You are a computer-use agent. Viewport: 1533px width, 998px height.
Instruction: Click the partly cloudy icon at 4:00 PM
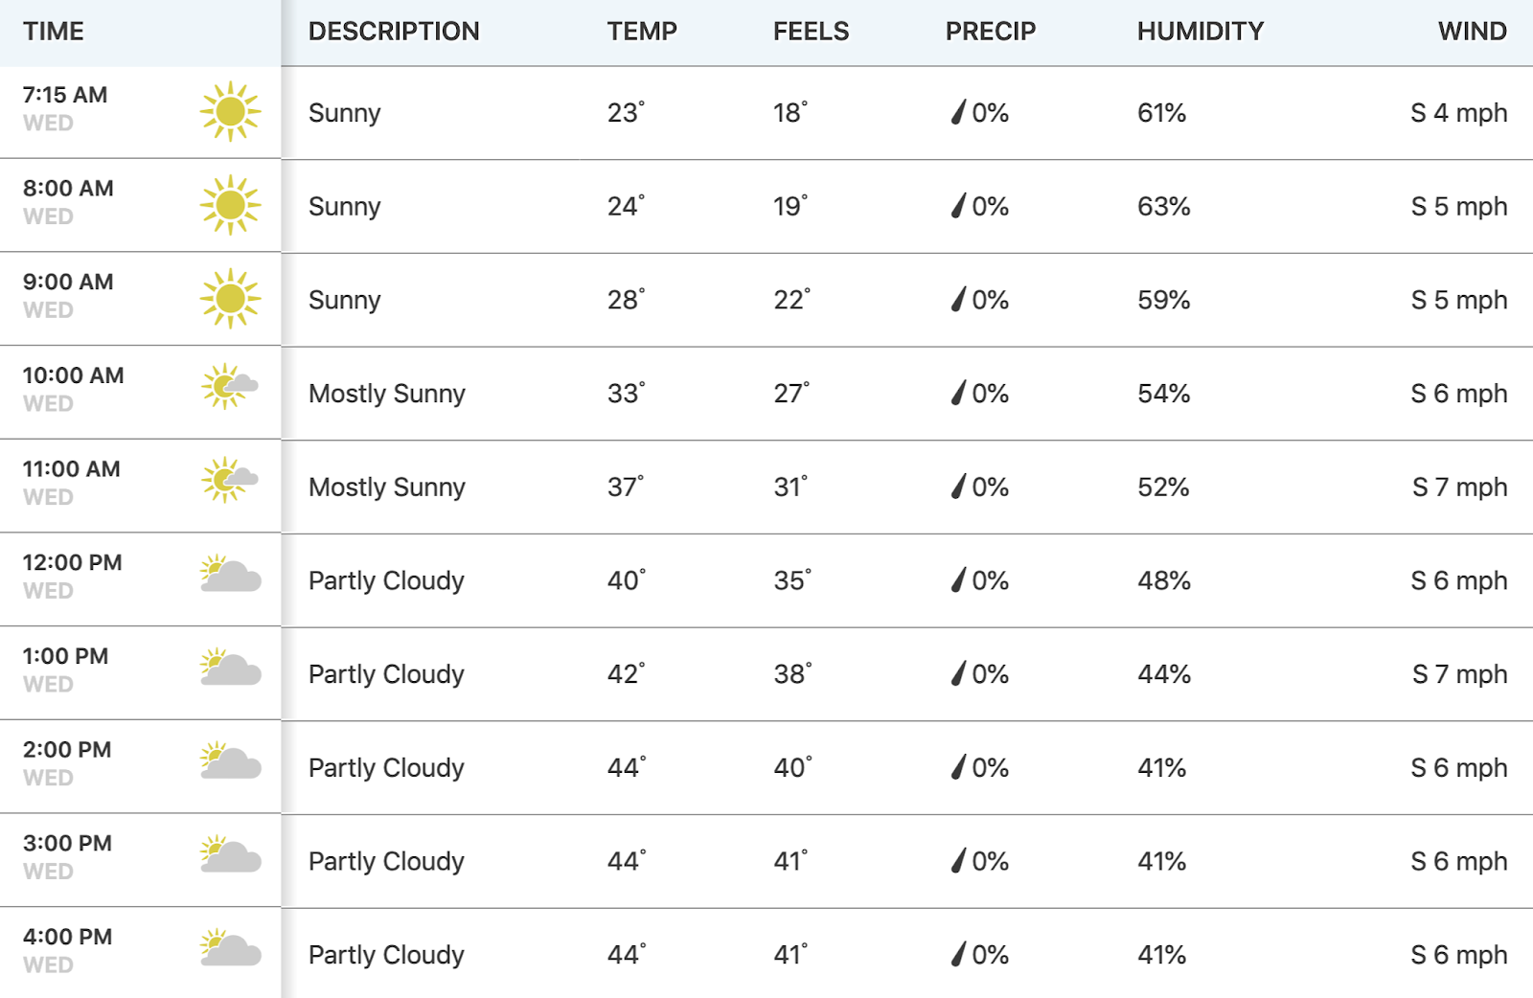point(230,947)
